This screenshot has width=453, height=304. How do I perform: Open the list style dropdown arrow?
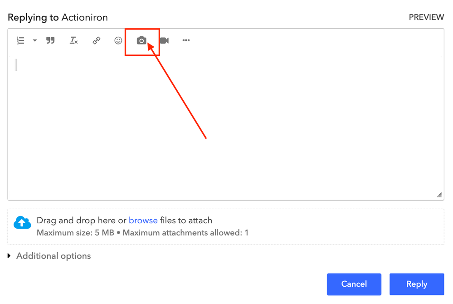(x=35, y=41)
